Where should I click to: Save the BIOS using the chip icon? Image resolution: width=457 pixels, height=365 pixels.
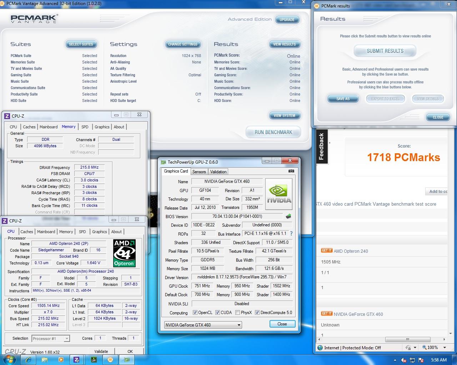point(288,216)
